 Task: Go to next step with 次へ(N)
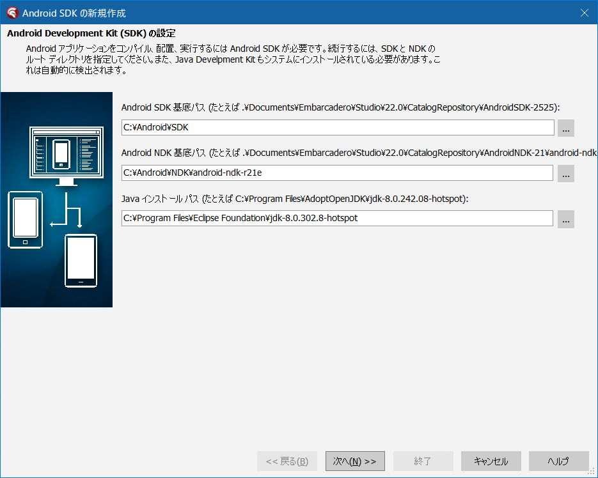tap(355, 461)
